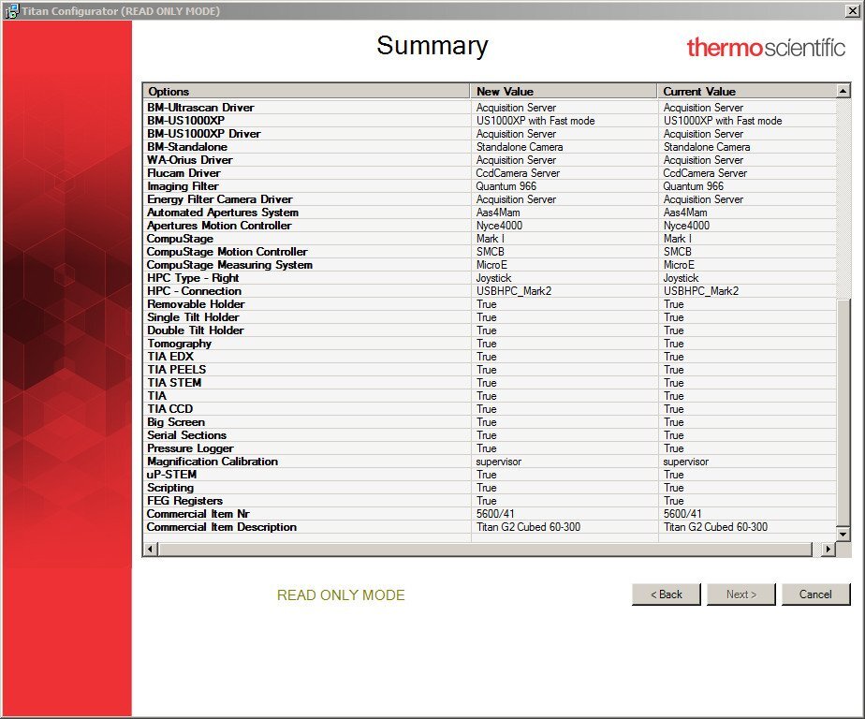865x719 pixels.
Task: Go back with the Back button
Action: 666,594
